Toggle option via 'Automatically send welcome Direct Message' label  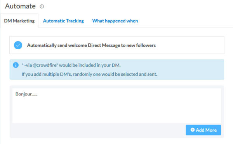[91, 45]
